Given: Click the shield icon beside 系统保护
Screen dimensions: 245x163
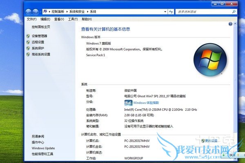Looking at the screenshot, I should click(x=28, y=48).
